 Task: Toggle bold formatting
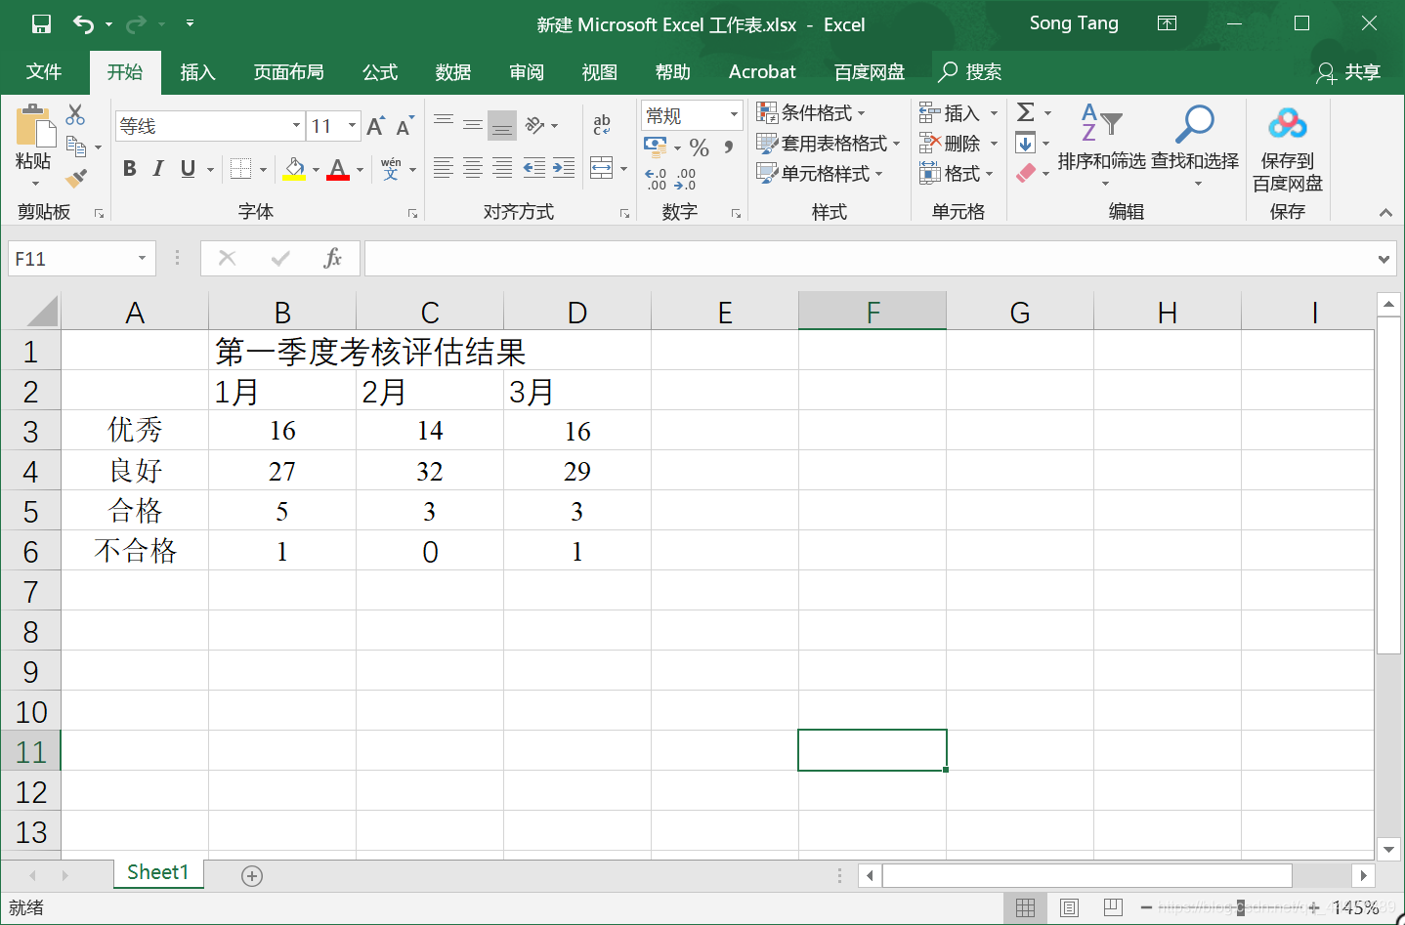pyautogui.click(x=129, y=169)
